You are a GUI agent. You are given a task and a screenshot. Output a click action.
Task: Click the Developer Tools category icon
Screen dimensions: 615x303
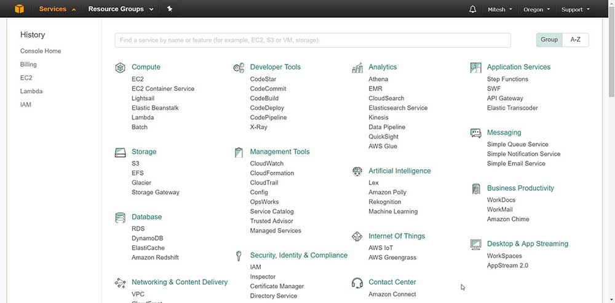[x=239, y=67]
